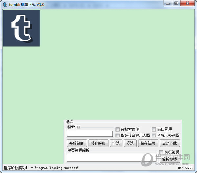Click the 停止获取 button
Viewport: 197px width, 173px height.
(x=98, y=143)
